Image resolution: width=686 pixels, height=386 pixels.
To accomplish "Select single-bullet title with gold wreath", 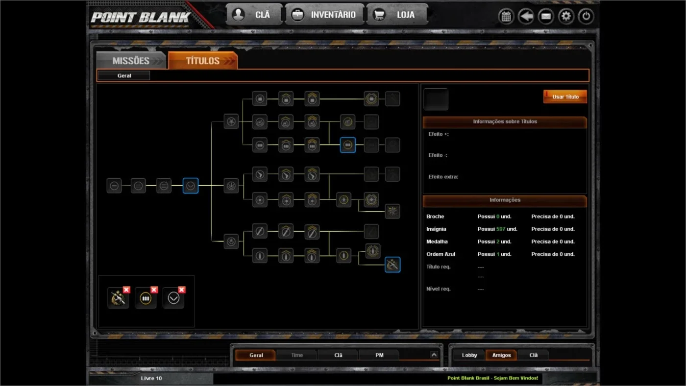I will tap(373, 251).
